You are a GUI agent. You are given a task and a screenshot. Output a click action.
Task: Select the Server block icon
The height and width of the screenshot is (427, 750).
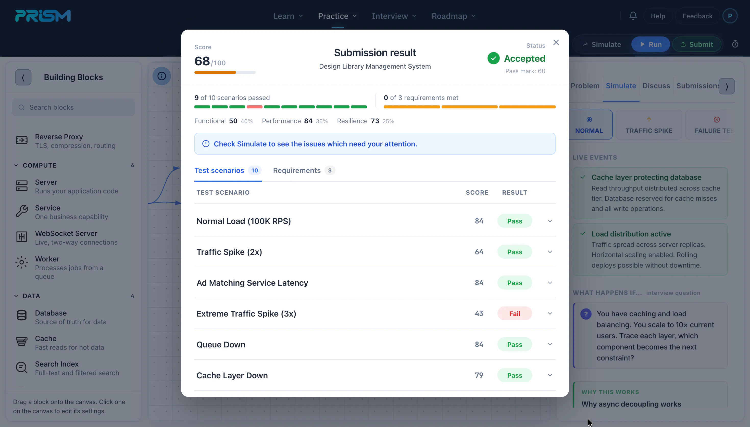click(22, 186)
